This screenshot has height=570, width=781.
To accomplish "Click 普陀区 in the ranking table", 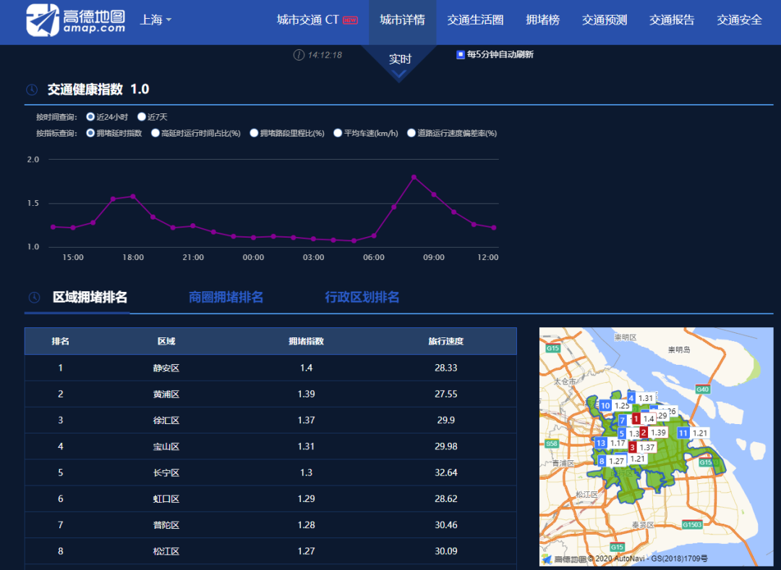I will click(x=166, y=525).
